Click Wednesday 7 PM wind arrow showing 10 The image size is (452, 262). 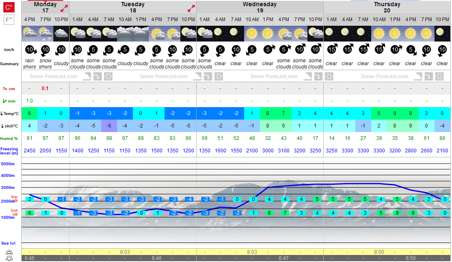[x=300, y=49]
